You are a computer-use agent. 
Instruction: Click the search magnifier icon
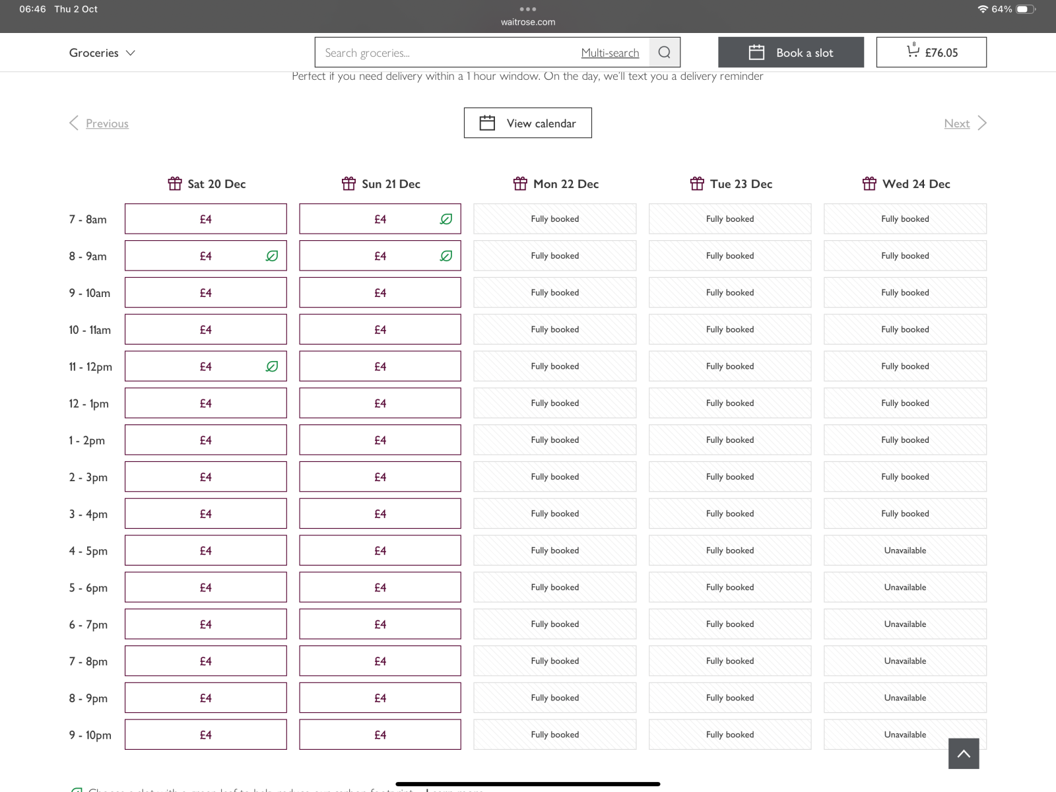point(664,53)
